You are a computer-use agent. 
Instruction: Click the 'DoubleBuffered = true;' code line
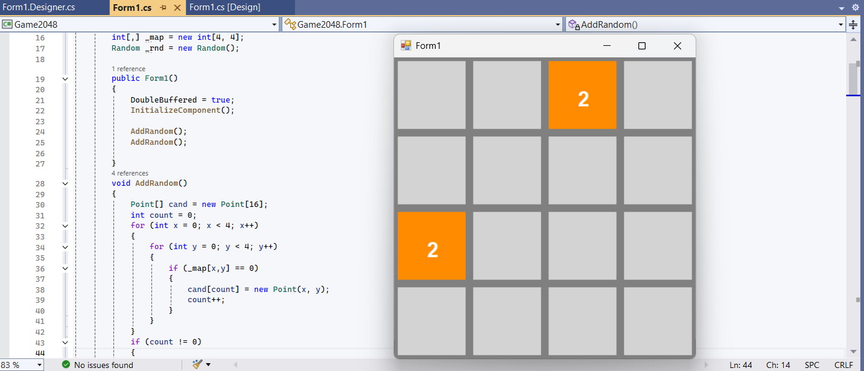click(182, 100)
